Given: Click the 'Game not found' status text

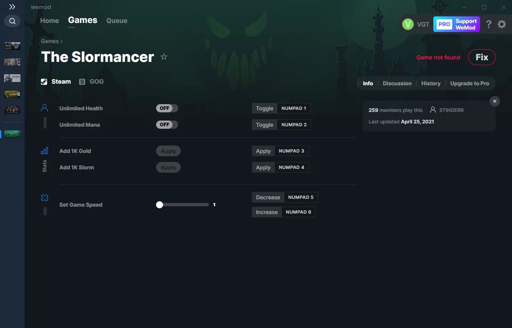Looking at the screenshot, I should (x=438, y=57).
